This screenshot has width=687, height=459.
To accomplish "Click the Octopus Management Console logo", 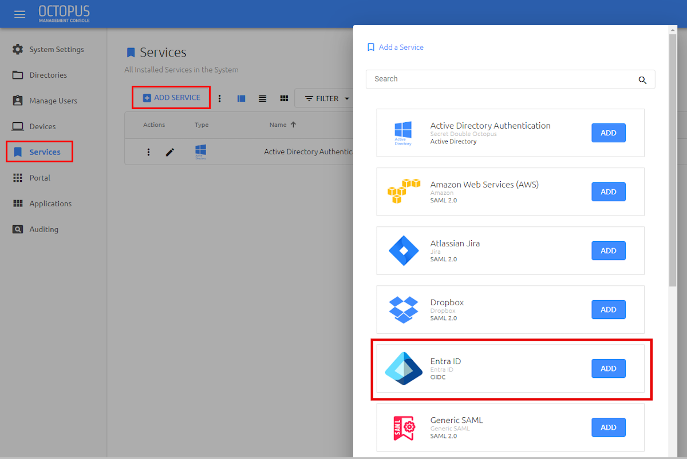I will tap(64, 14).
